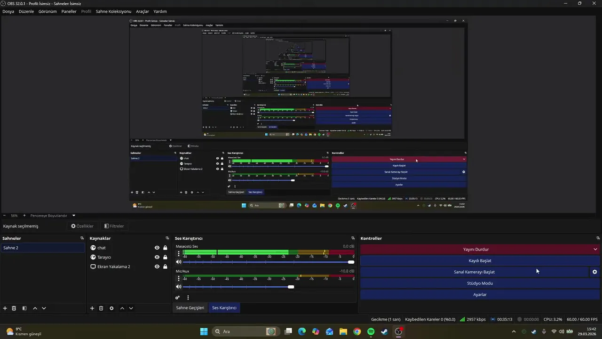This screenshot has width=602, height=339.
Task: Open the Araçlar menu
Action: pyautogui.click(x=143, y=11)
